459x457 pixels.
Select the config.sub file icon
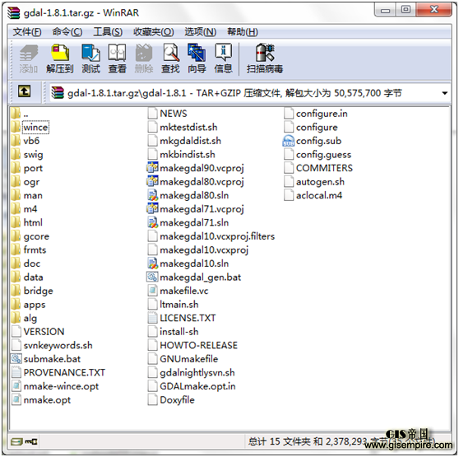tap(289, 141)
